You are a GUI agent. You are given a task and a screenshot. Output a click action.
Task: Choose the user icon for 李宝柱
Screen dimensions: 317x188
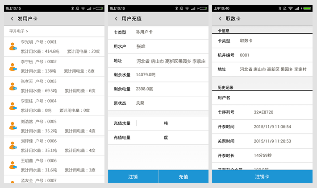(13, 106)
